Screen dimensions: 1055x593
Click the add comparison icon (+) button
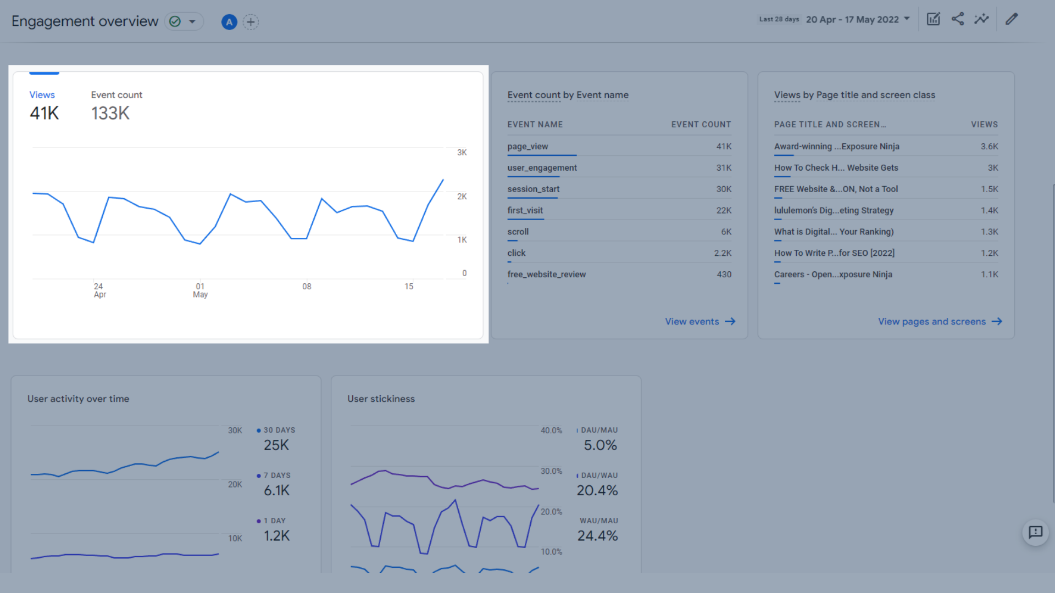pyautogui.click(x=250, y=21)
